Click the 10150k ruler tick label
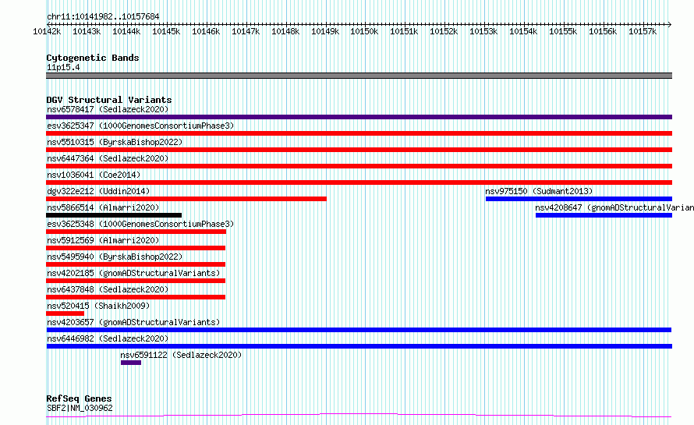The height and width of the screenshot is (425, 694). point(364,31)
